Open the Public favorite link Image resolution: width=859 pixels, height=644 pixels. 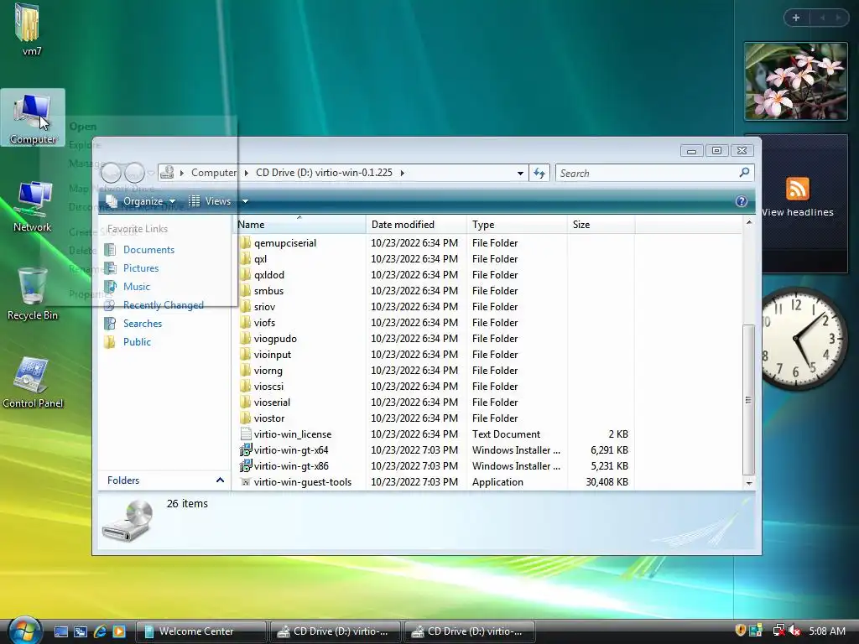(137, 342)
